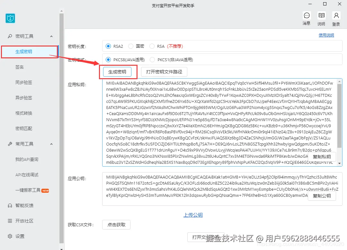This screenshot has height=250, width=347.
Task: Close the developer assistant window
Action: [340, 4]
